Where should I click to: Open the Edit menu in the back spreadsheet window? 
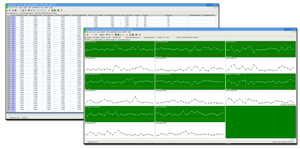pos(13,8)
